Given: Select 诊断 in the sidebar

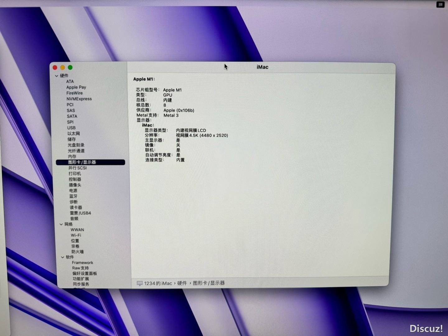Looking at the screenshot, I should coord(74,202).
